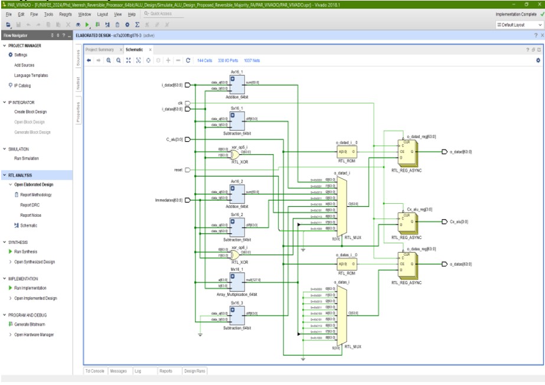The width and height of the screenshot is (545, 385).
Task: Open the Tcl Console tab
Action: click(94, 371)
